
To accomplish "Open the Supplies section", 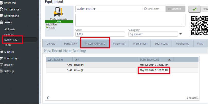I will (9, 52).
